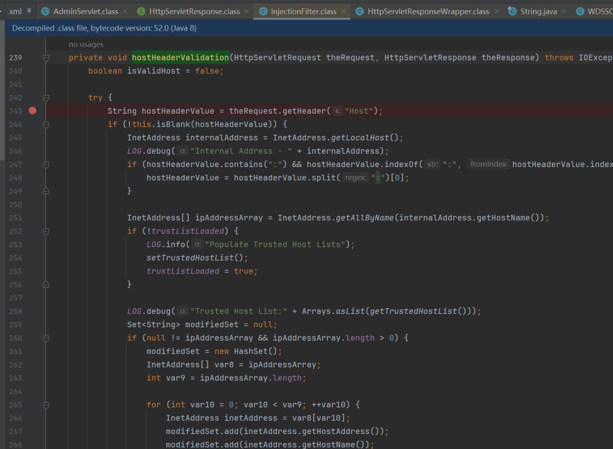Click the String.java file icon
613x449 pixels.
(x=512, y=12)
